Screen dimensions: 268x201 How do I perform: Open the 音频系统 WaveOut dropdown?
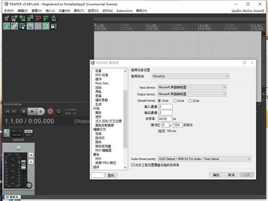[190, 76]
